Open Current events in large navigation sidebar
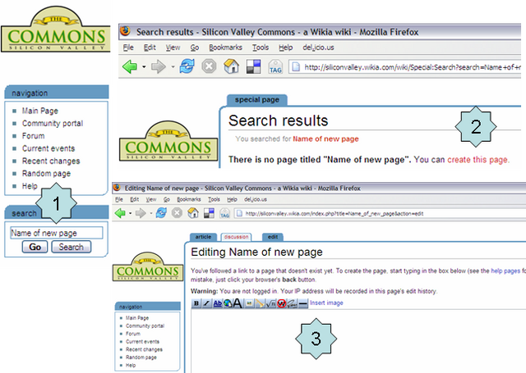526x373 pixels. [48, 148]
